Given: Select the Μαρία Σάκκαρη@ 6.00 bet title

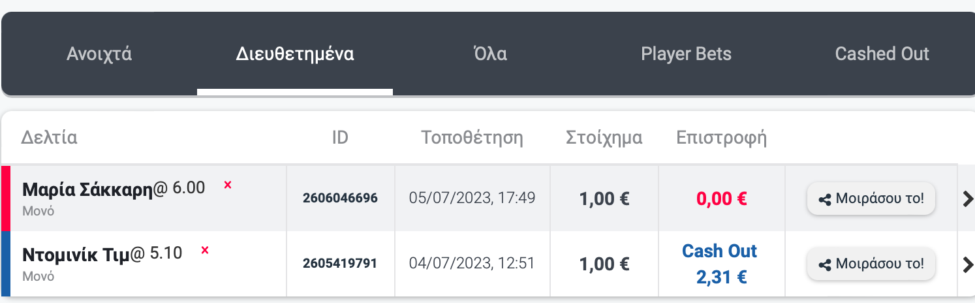Looking at the screenshot, I should [x=114, y=189].
